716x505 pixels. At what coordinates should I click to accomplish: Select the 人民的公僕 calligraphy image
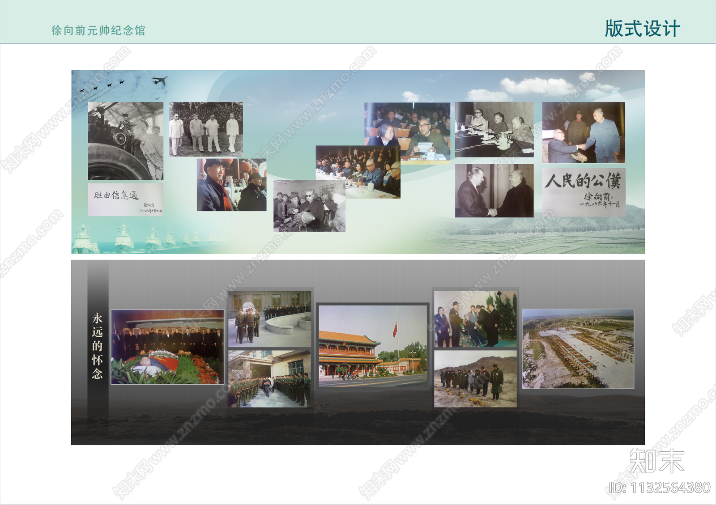click(x=584, y=192)
